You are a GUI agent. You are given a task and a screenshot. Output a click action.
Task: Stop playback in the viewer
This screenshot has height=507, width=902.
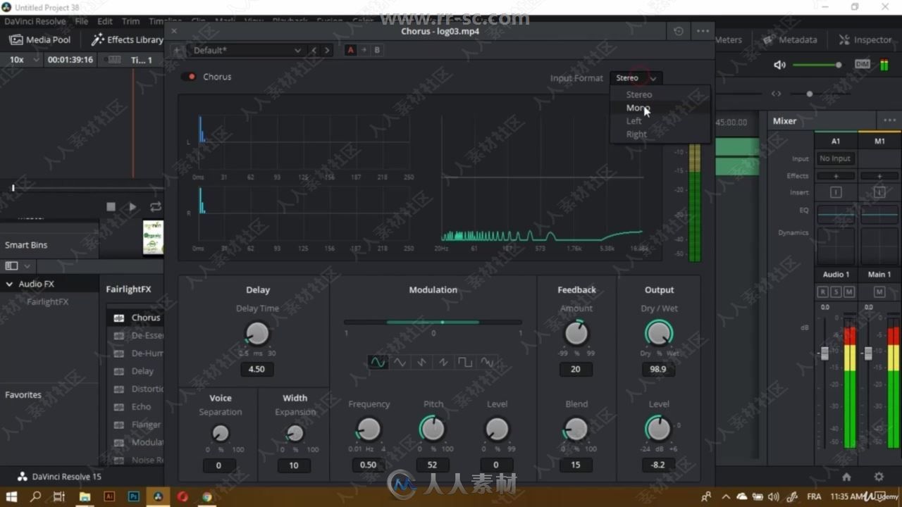pos(111,206)
